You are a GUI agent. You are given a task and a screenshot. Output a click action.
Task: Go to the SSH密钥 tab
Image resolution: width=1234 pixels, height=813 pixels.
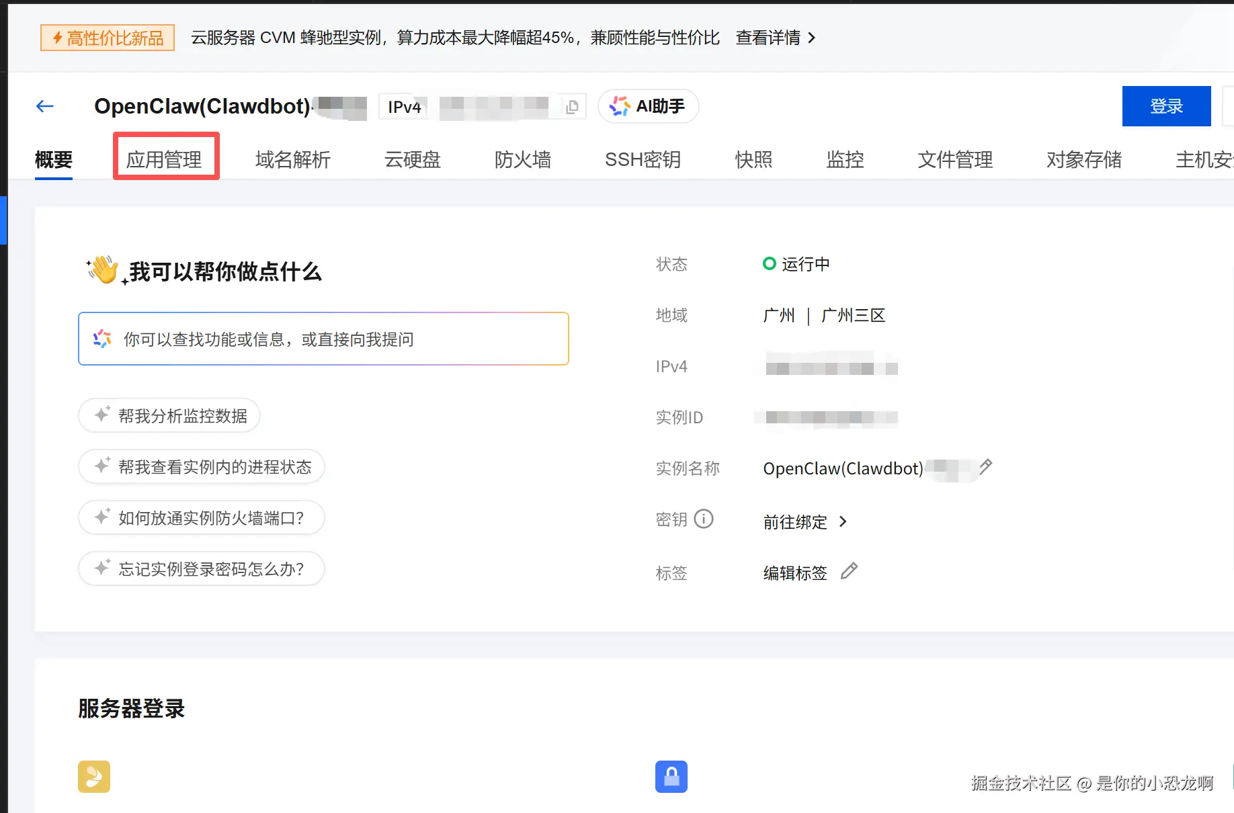[643, 159]
